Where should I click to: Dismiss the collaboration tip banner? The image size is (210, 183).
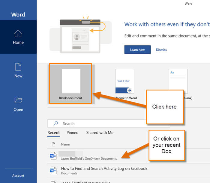coord(161,50)
